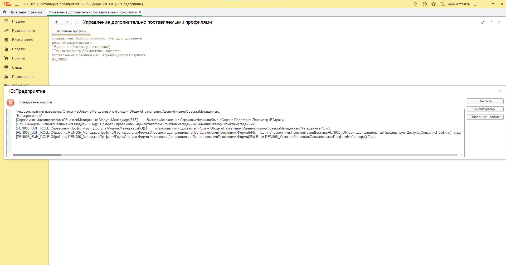Restore down the 1C application window
Image resolution: width=506 pixels, height=265 pixels.
493,4
